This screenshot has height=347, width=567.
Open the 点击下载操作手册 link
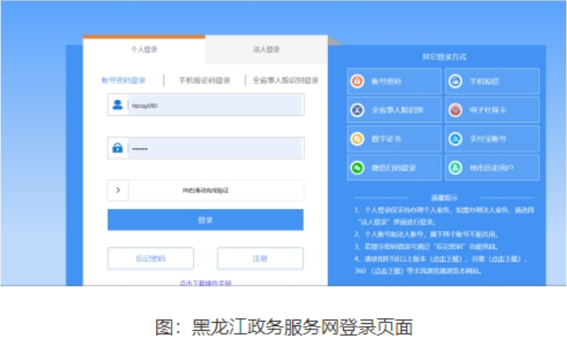click(x=205, y=282)
